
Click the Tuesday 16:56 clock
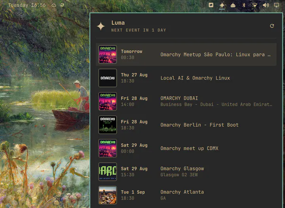tap(27, 5)
